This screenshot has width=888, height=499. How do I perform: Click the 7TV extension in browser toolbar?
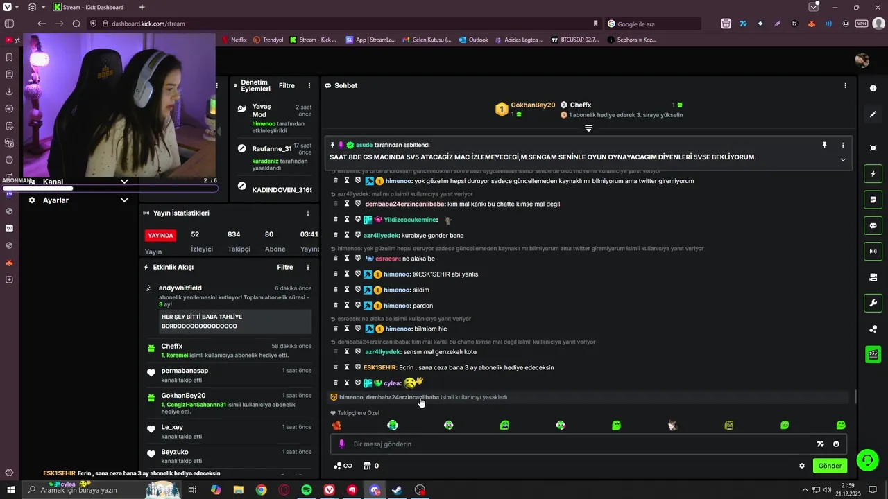743,24
